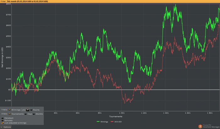Click the 'Tournaments' x-axis title
This screenshot has height=129, width=220.
(x=116, y=116)
